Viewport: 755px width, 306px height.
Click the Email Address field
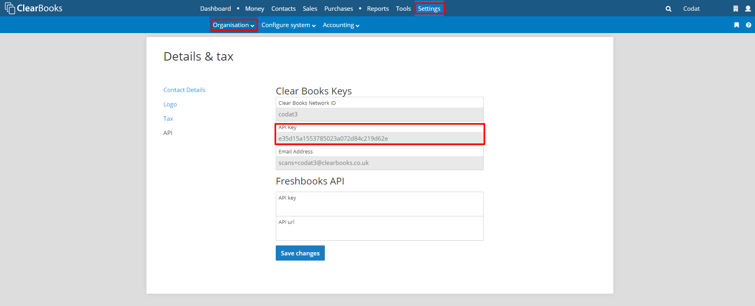pos(379,158)
